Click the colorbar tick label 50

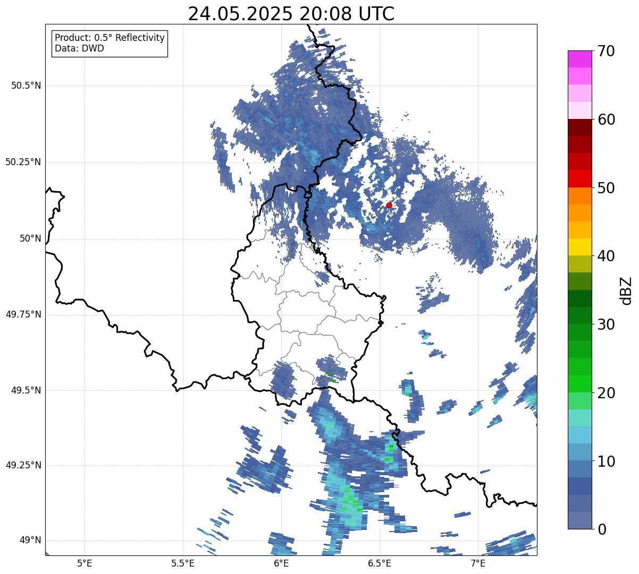click(x=606, y=188)
